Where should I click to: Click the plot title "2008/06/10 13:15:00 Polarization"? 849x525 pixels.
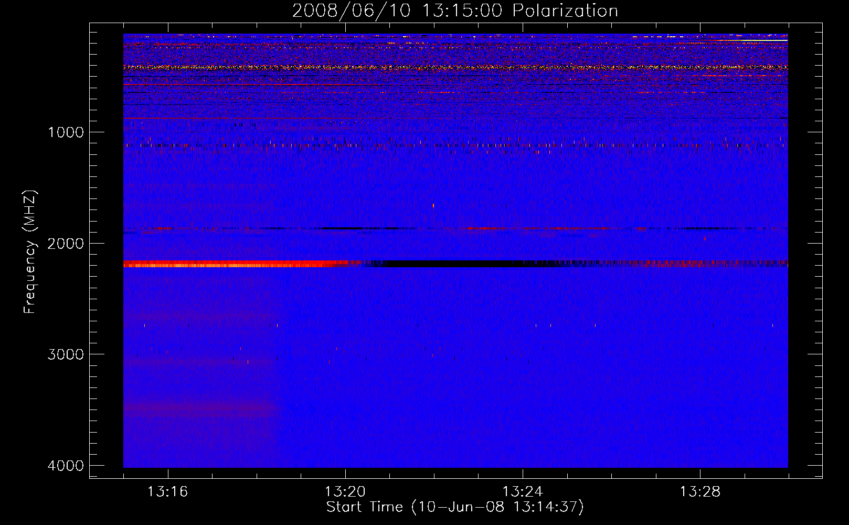(455, 10)
